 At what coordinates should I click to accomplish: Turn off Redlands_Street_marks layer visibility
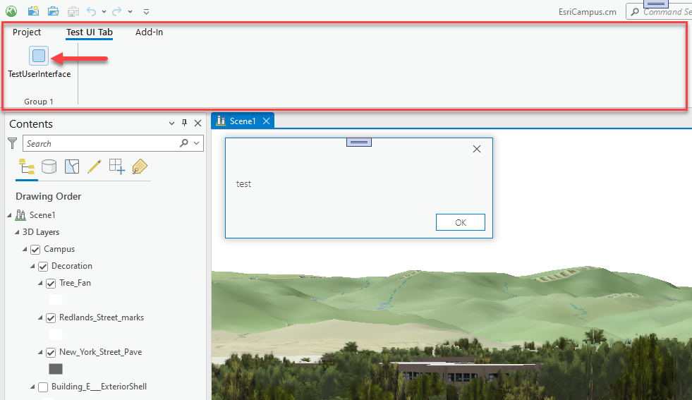tap(51, 318)
